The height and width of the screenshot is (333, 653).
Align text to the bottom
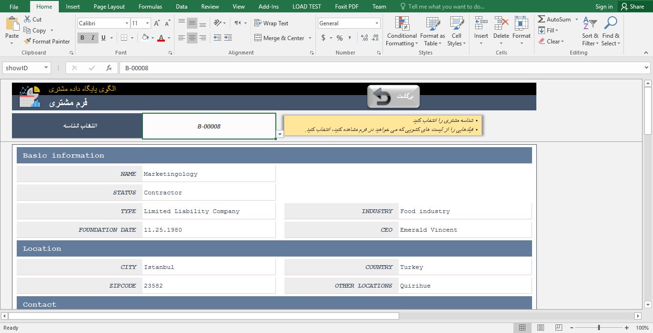(203, 23)
